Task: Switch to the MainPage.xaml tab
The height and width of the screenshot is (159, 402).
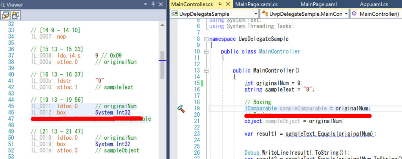Action: click(318, 4)
